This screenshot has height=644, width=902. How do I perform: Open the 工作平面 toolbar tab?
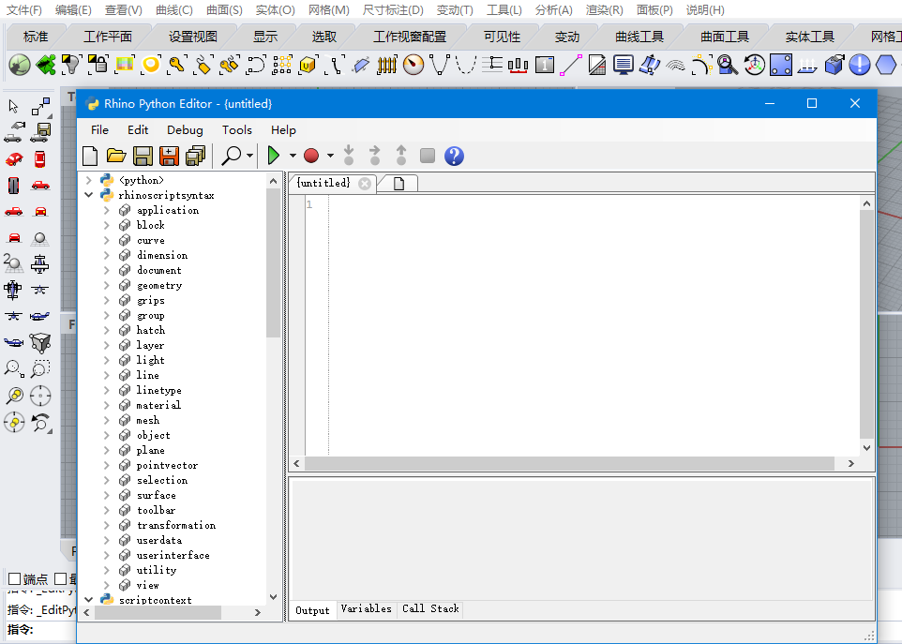pyautogui.click(x=108, y=37)
